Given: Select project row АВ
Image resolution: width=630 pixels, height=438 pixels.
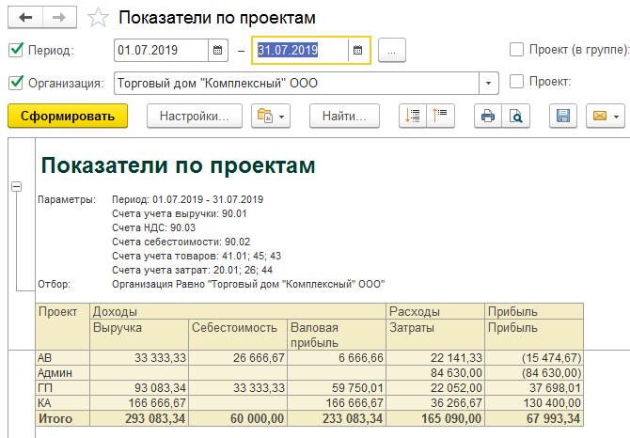Looking at the screenshot, I should tap(63, 358).
